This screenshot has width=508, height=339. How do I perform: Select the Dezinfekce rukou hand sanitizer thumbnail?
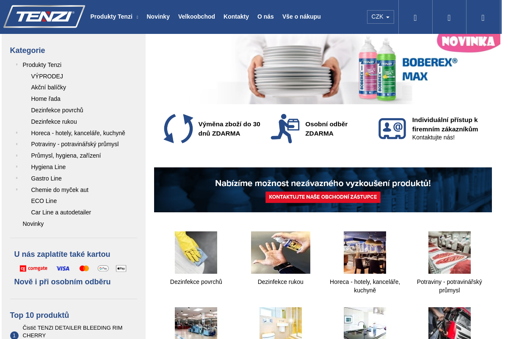[280, 253]
